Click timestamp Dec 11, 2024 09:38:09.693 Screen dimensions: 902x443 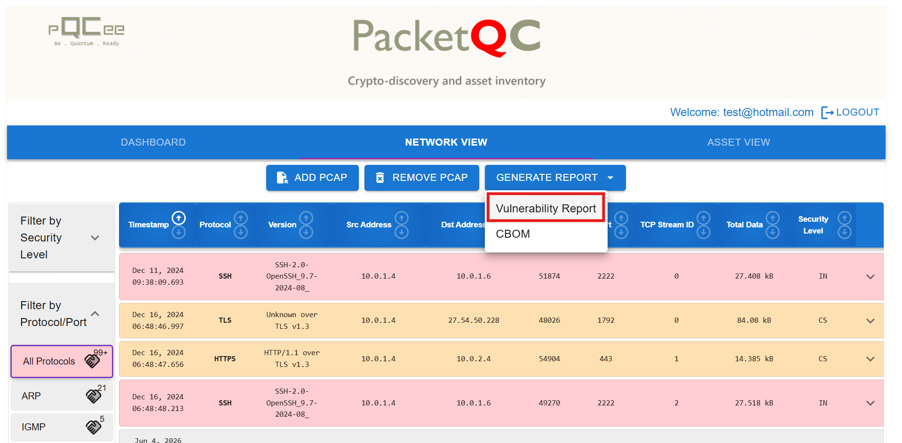click(x=158, y=276)
